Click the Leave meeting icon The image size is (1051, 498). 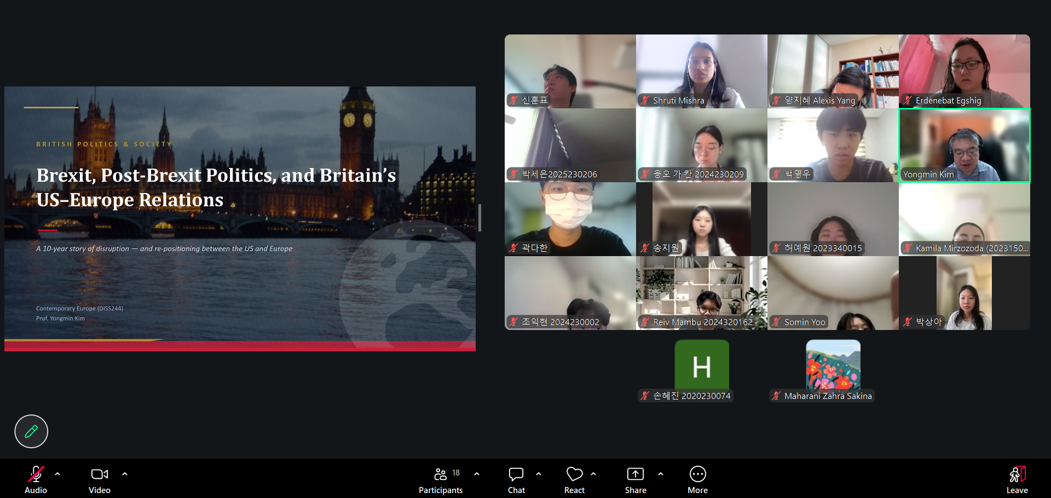(x=1017, y=474)
